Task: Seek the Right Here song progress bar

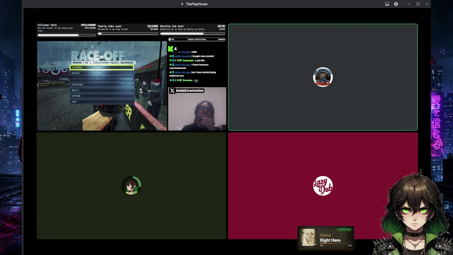Action: pos(336,243)
